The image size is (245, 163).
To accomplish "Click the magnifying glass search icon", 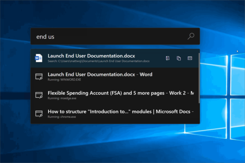I will [x=191, y=36].
